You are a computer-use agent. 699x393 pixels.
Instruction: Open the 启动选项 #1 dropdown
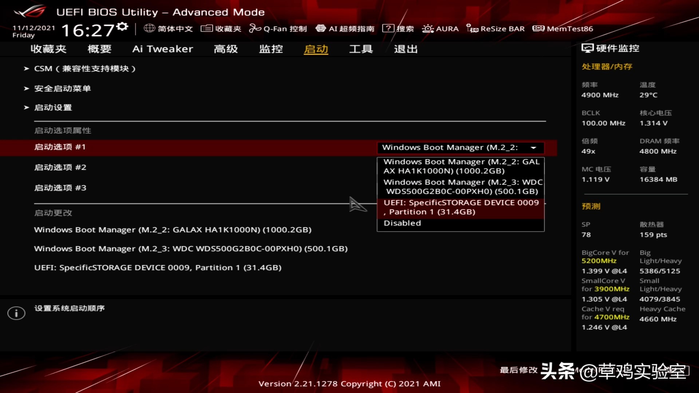(x=460, y=148)
